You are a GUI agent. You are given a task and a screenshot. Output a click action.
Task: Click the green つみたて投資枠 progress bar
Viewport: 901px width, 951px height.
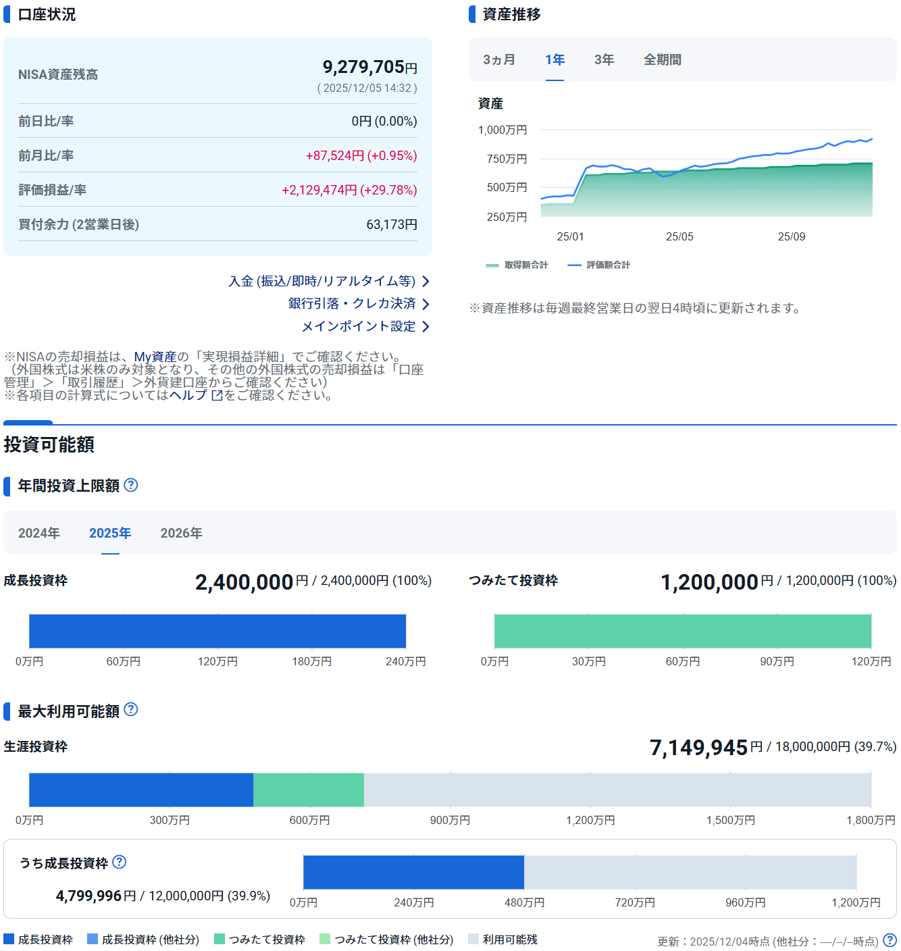tap(682, 632)
